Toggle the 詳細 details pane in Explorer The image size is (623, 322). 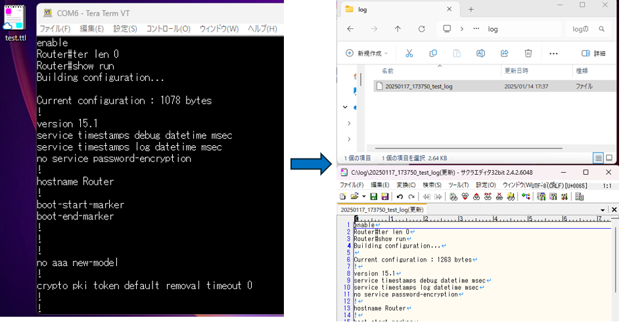point(593,53)
